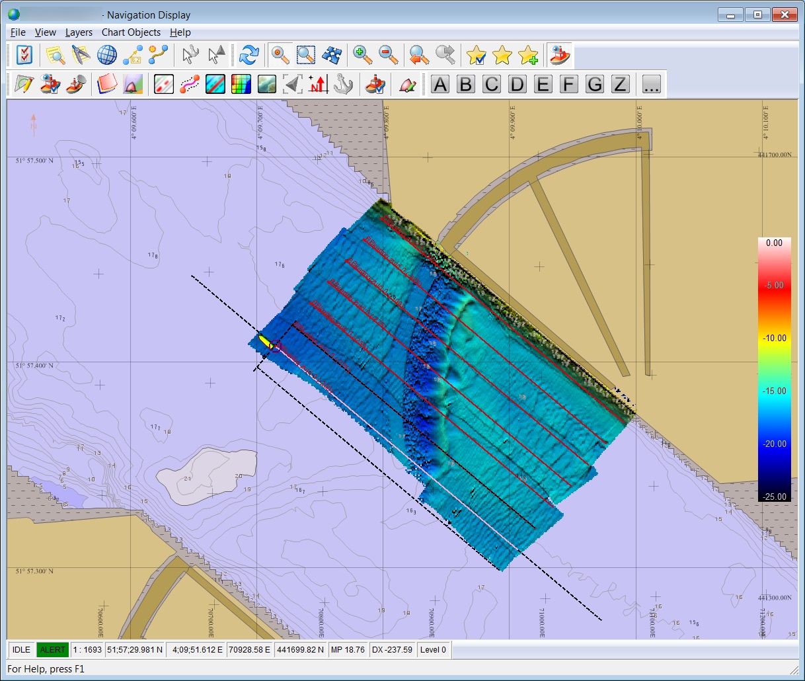Click the anchor icon in second toolbar

click(343, 85)
